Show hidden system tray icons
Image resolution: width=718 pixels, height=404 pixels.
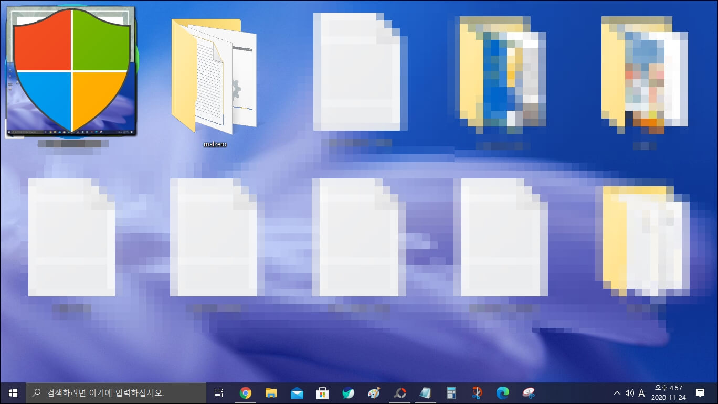click(617, 392)
